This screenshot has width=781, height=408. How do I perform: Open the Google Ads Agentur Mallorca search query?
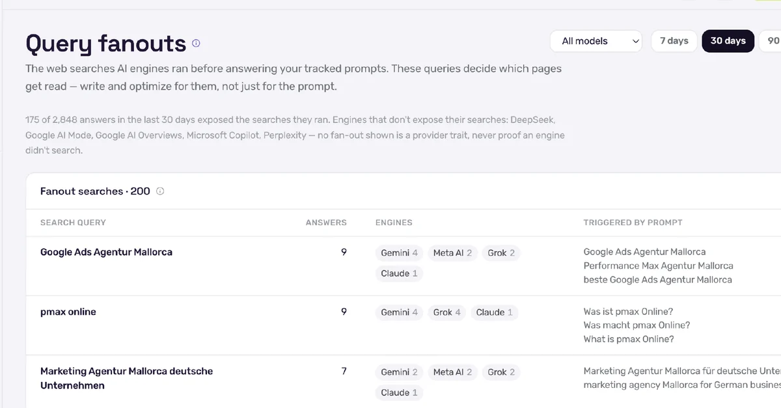pyautogui.click(x=106, y=252)
